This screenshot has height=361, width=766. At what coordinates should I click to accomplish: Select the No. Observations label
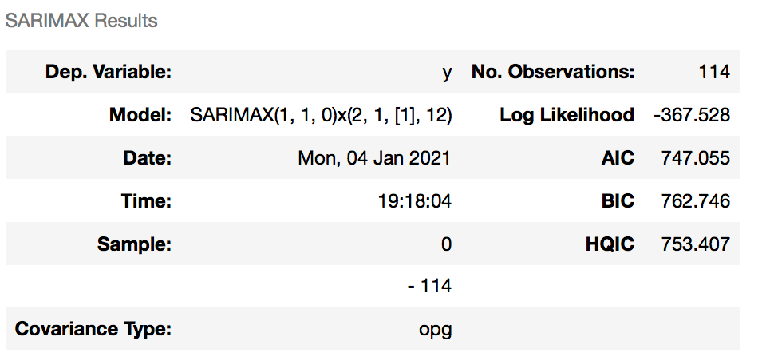pyautogui.click(x=553, y=73)
